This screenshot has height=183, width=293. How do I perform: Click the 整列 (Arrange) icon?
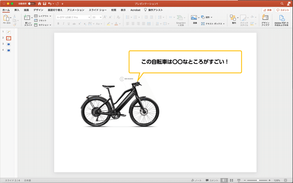[233, 18]
